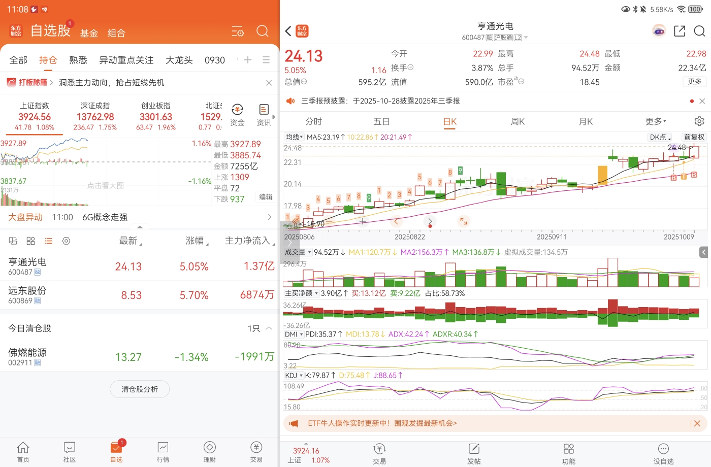The image size is (711, 467).
Task: Open the 成交量 indicator dropdown
Action: click(x=298, y=252)
